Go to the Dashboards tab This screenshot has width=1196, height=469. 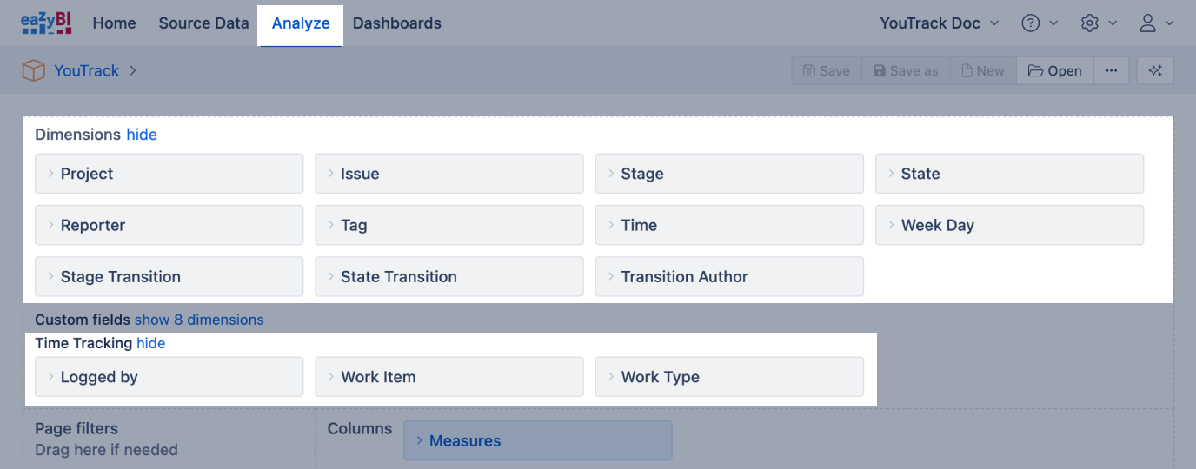click(x=397, y=23)
